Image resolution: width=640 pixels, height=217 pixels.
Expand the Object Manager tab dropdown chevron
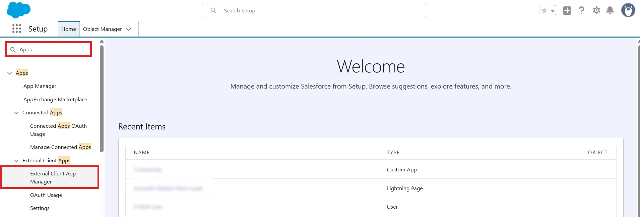[129, 29]
